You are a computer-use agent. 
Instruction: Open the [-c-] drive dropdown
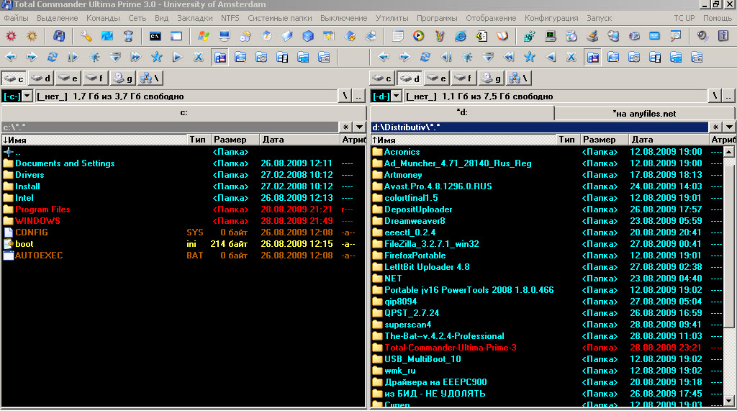27,96
